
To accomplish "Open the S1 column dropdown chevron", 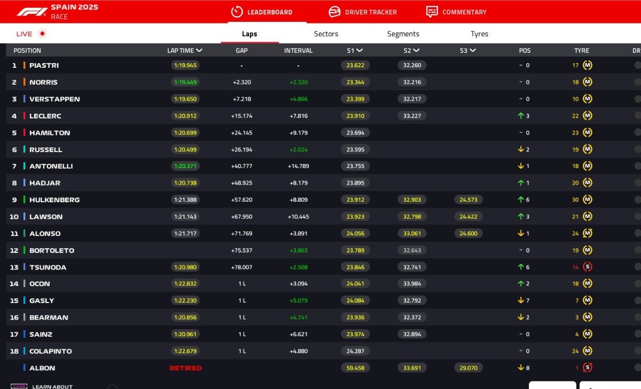I will (x=359, y=51).
